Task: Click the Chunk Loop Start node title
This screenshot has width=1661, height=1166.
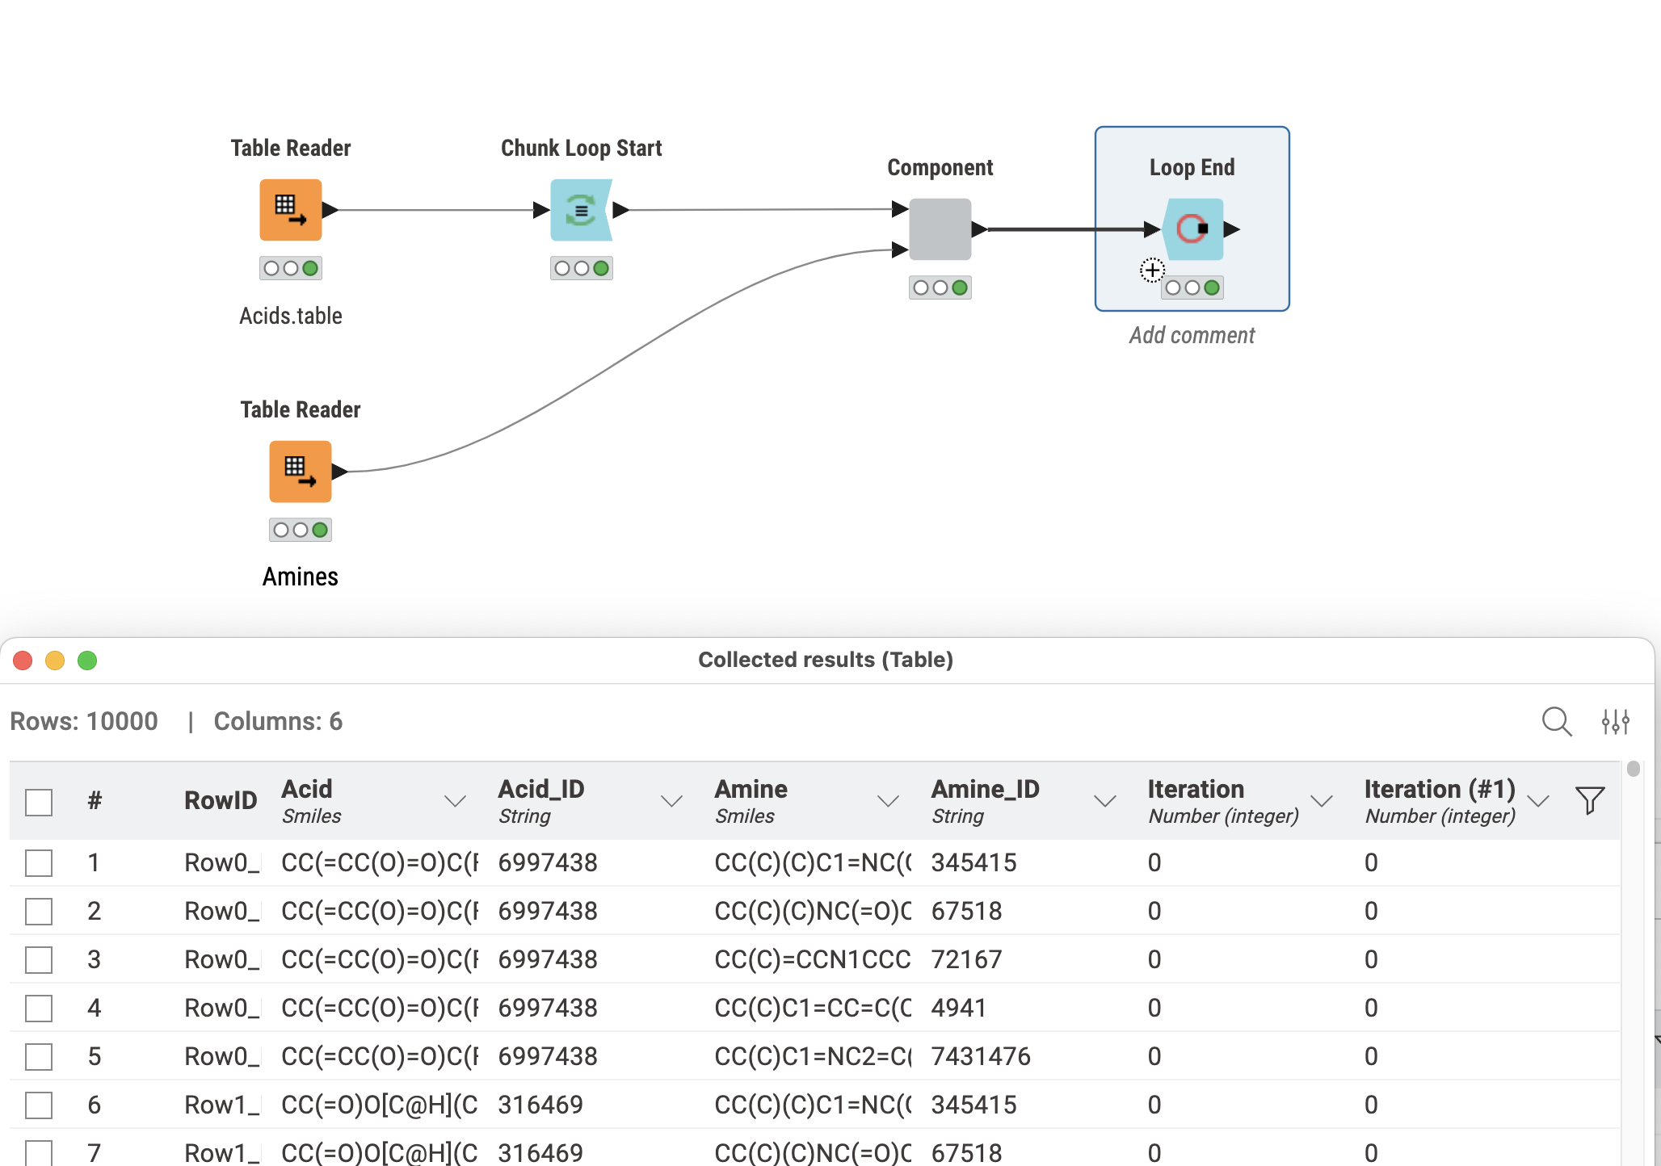Action: (582, 148)
